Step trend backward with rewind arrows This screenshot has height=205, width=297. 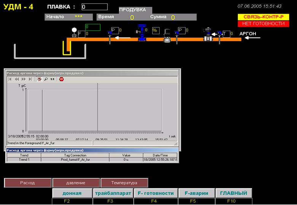[17, 79]
